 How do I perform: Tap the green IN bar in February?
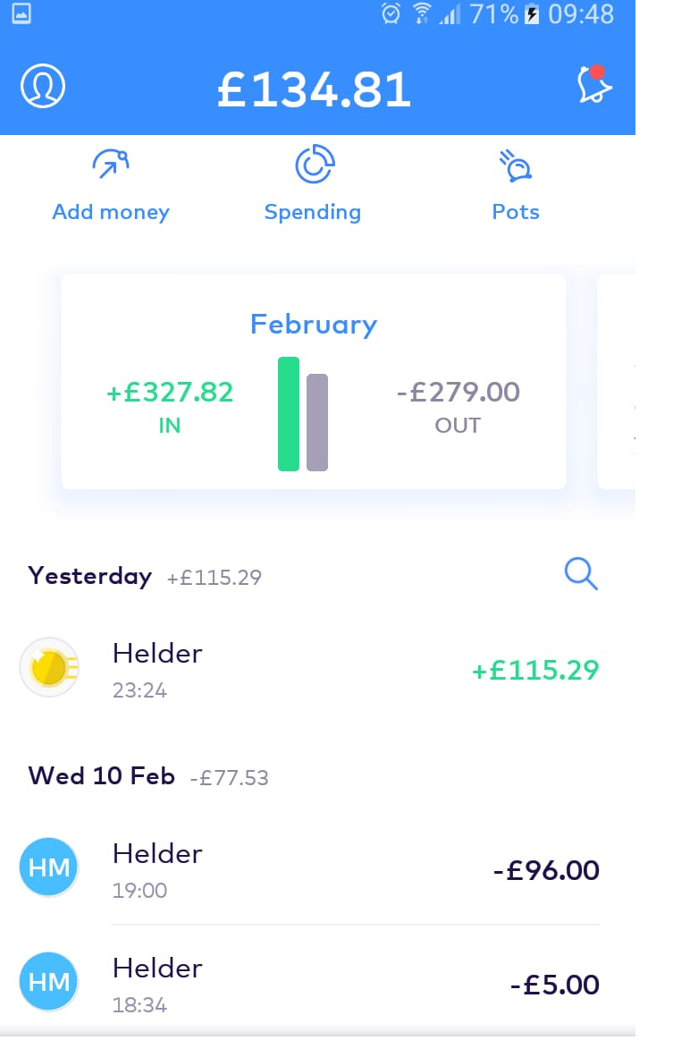tap(289, 413)
